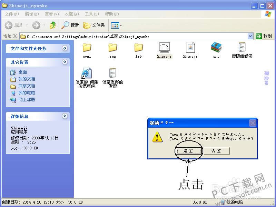
Task: Open 我的电脑 link in sidebar
Action: pyautogui.click(x=27, y=93)
